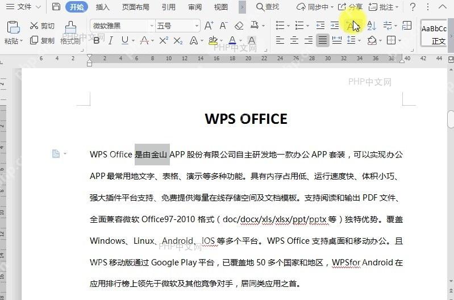
Task: Open the 页面布局 tab
Action: click(x=135, y=7)
